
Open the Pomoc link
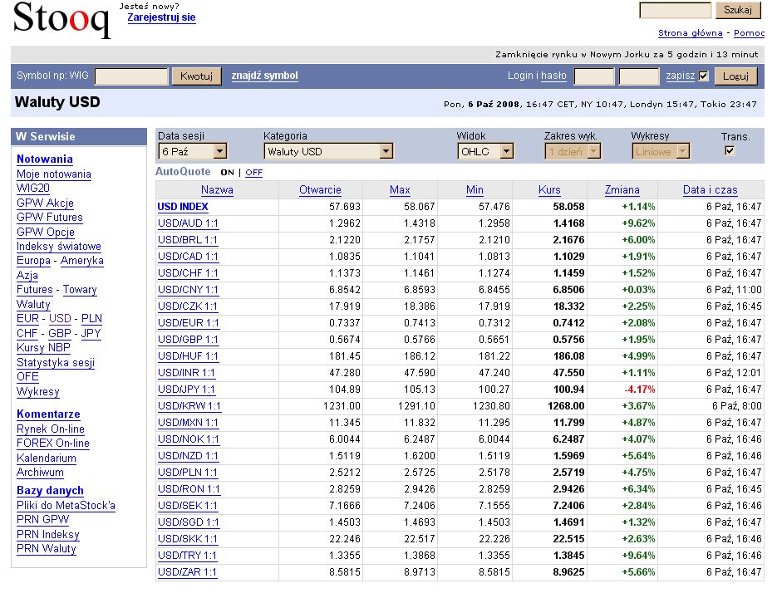(750, 33)
